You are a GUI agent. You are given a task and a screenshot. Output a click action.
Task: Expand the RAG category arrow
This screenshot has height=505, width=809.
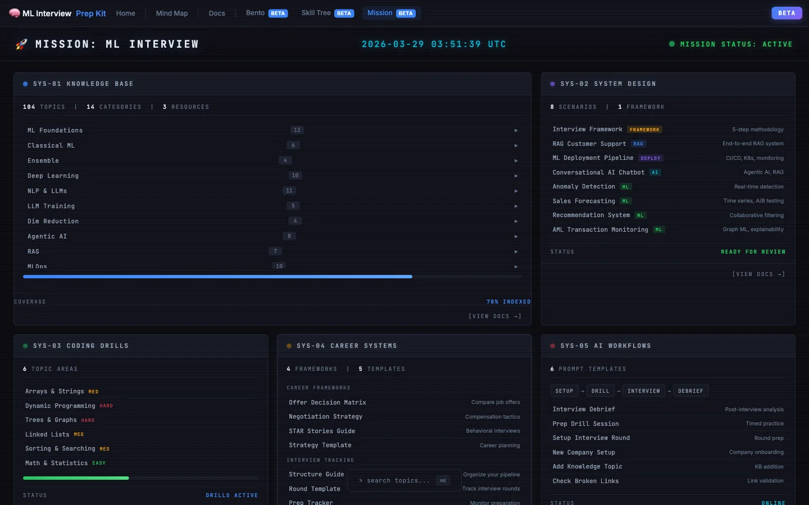[516, 252]
